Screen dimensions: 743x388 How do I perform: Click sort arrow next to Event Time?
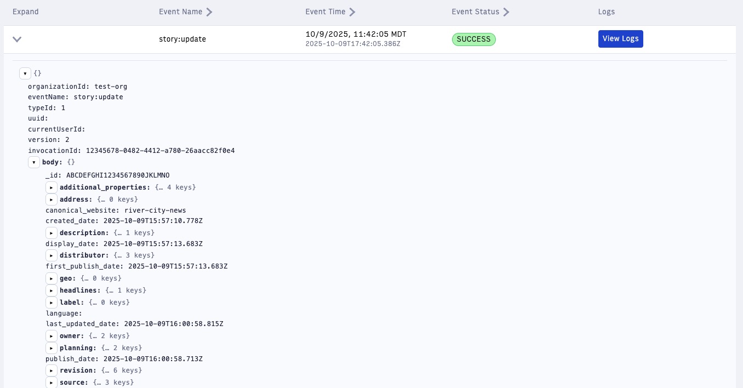(x=352, y=12)
